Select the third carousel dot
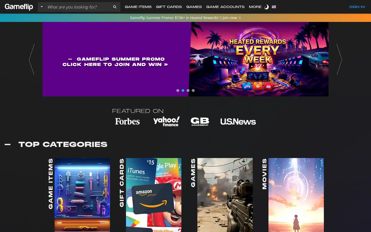The image size is (371, 232). point(188,90)
